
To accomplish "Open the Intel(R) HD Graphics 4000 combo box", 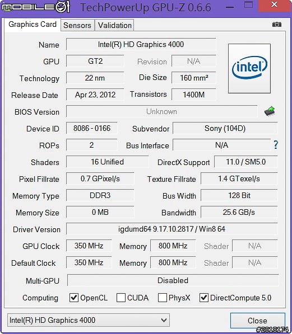I will pos(89,320).
